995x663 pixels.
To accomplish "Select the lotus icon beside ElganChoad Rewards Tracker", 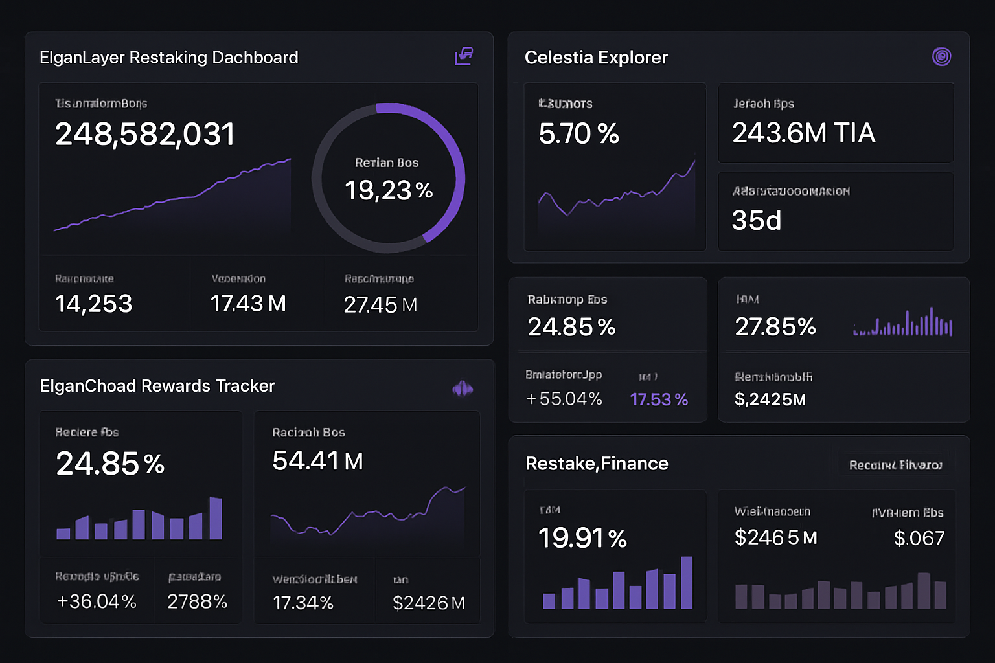I will [x=464, y=387].
